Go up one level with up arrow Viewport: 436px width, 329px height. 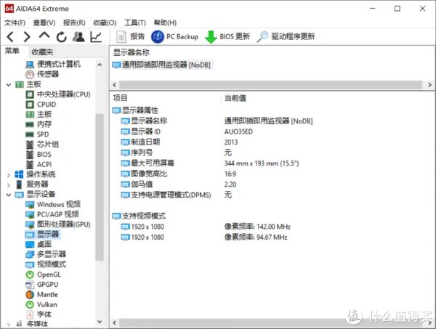click(44, 36)
